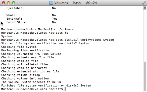
Task: Click the yellow minimize window button
Action: click(9, 3)
